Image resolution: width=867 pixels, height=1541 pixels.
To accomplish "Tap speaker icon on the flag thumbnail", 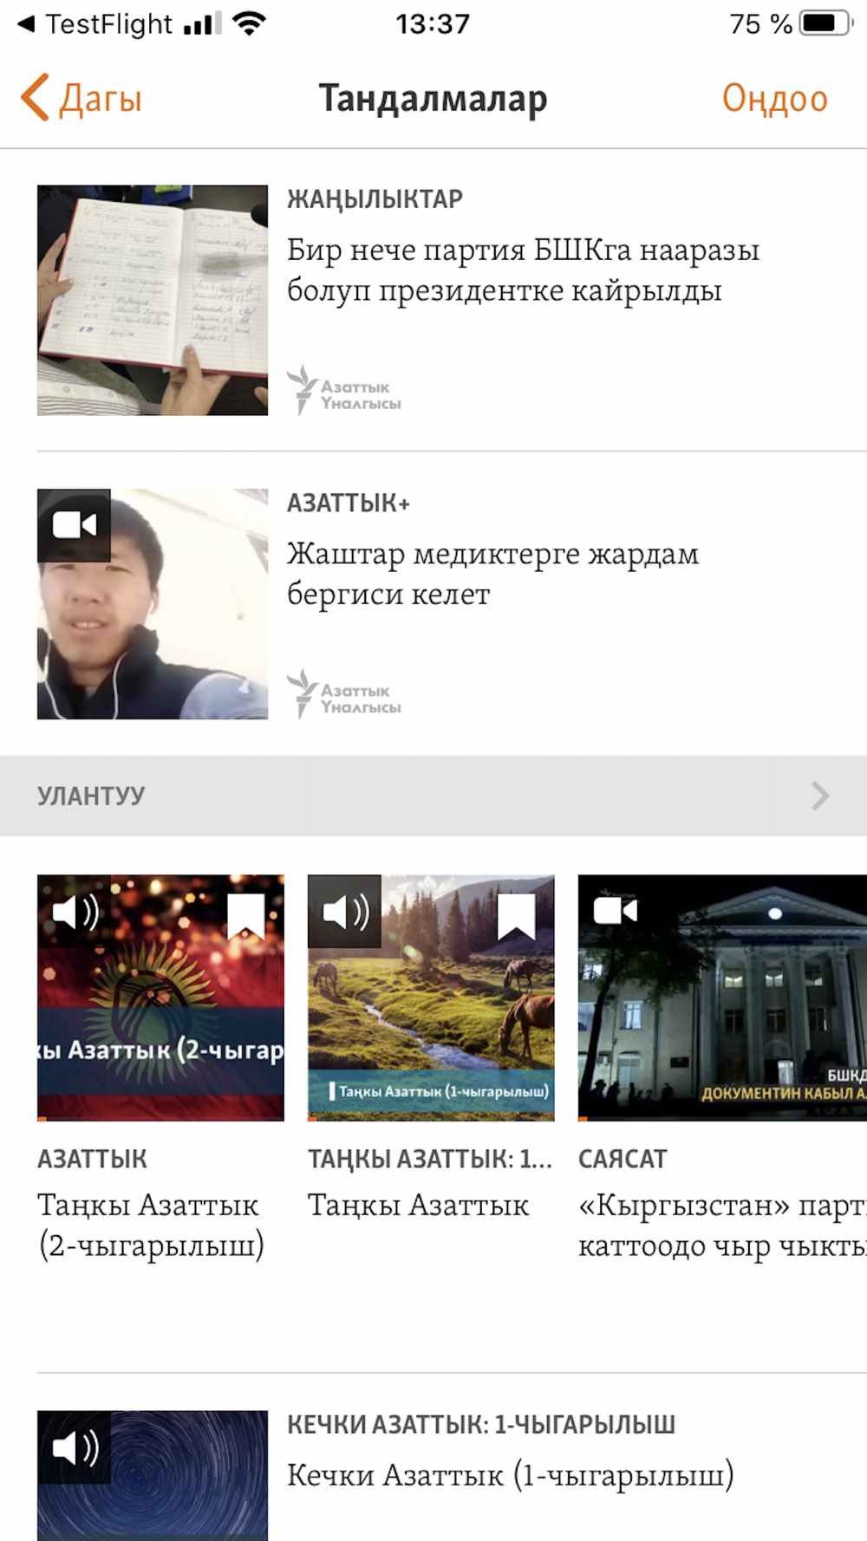I will point(75,912).
